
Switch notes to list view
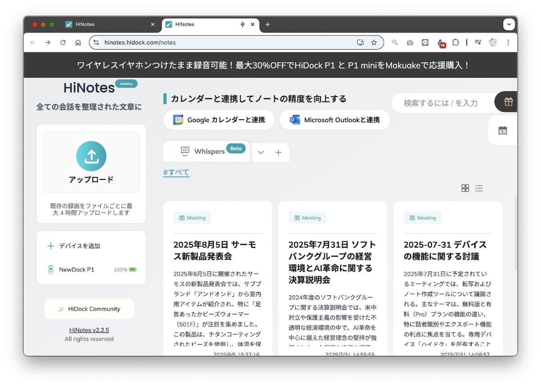(x=479, y=188)
